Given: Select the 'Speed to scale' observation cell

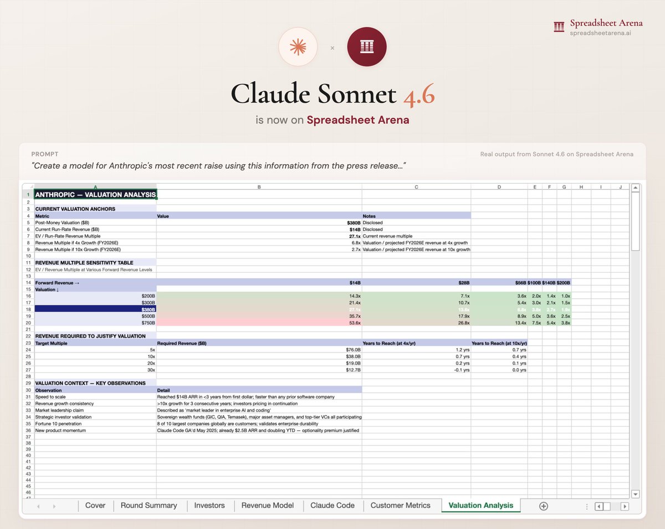Looking at the screenshot, I should pyautogui.click(x=95, y=397).
